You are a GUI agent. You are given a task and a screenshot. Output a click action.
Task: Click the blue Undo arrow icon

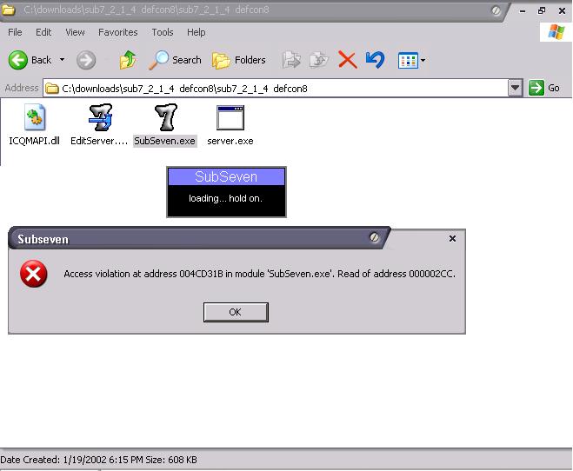375,60
